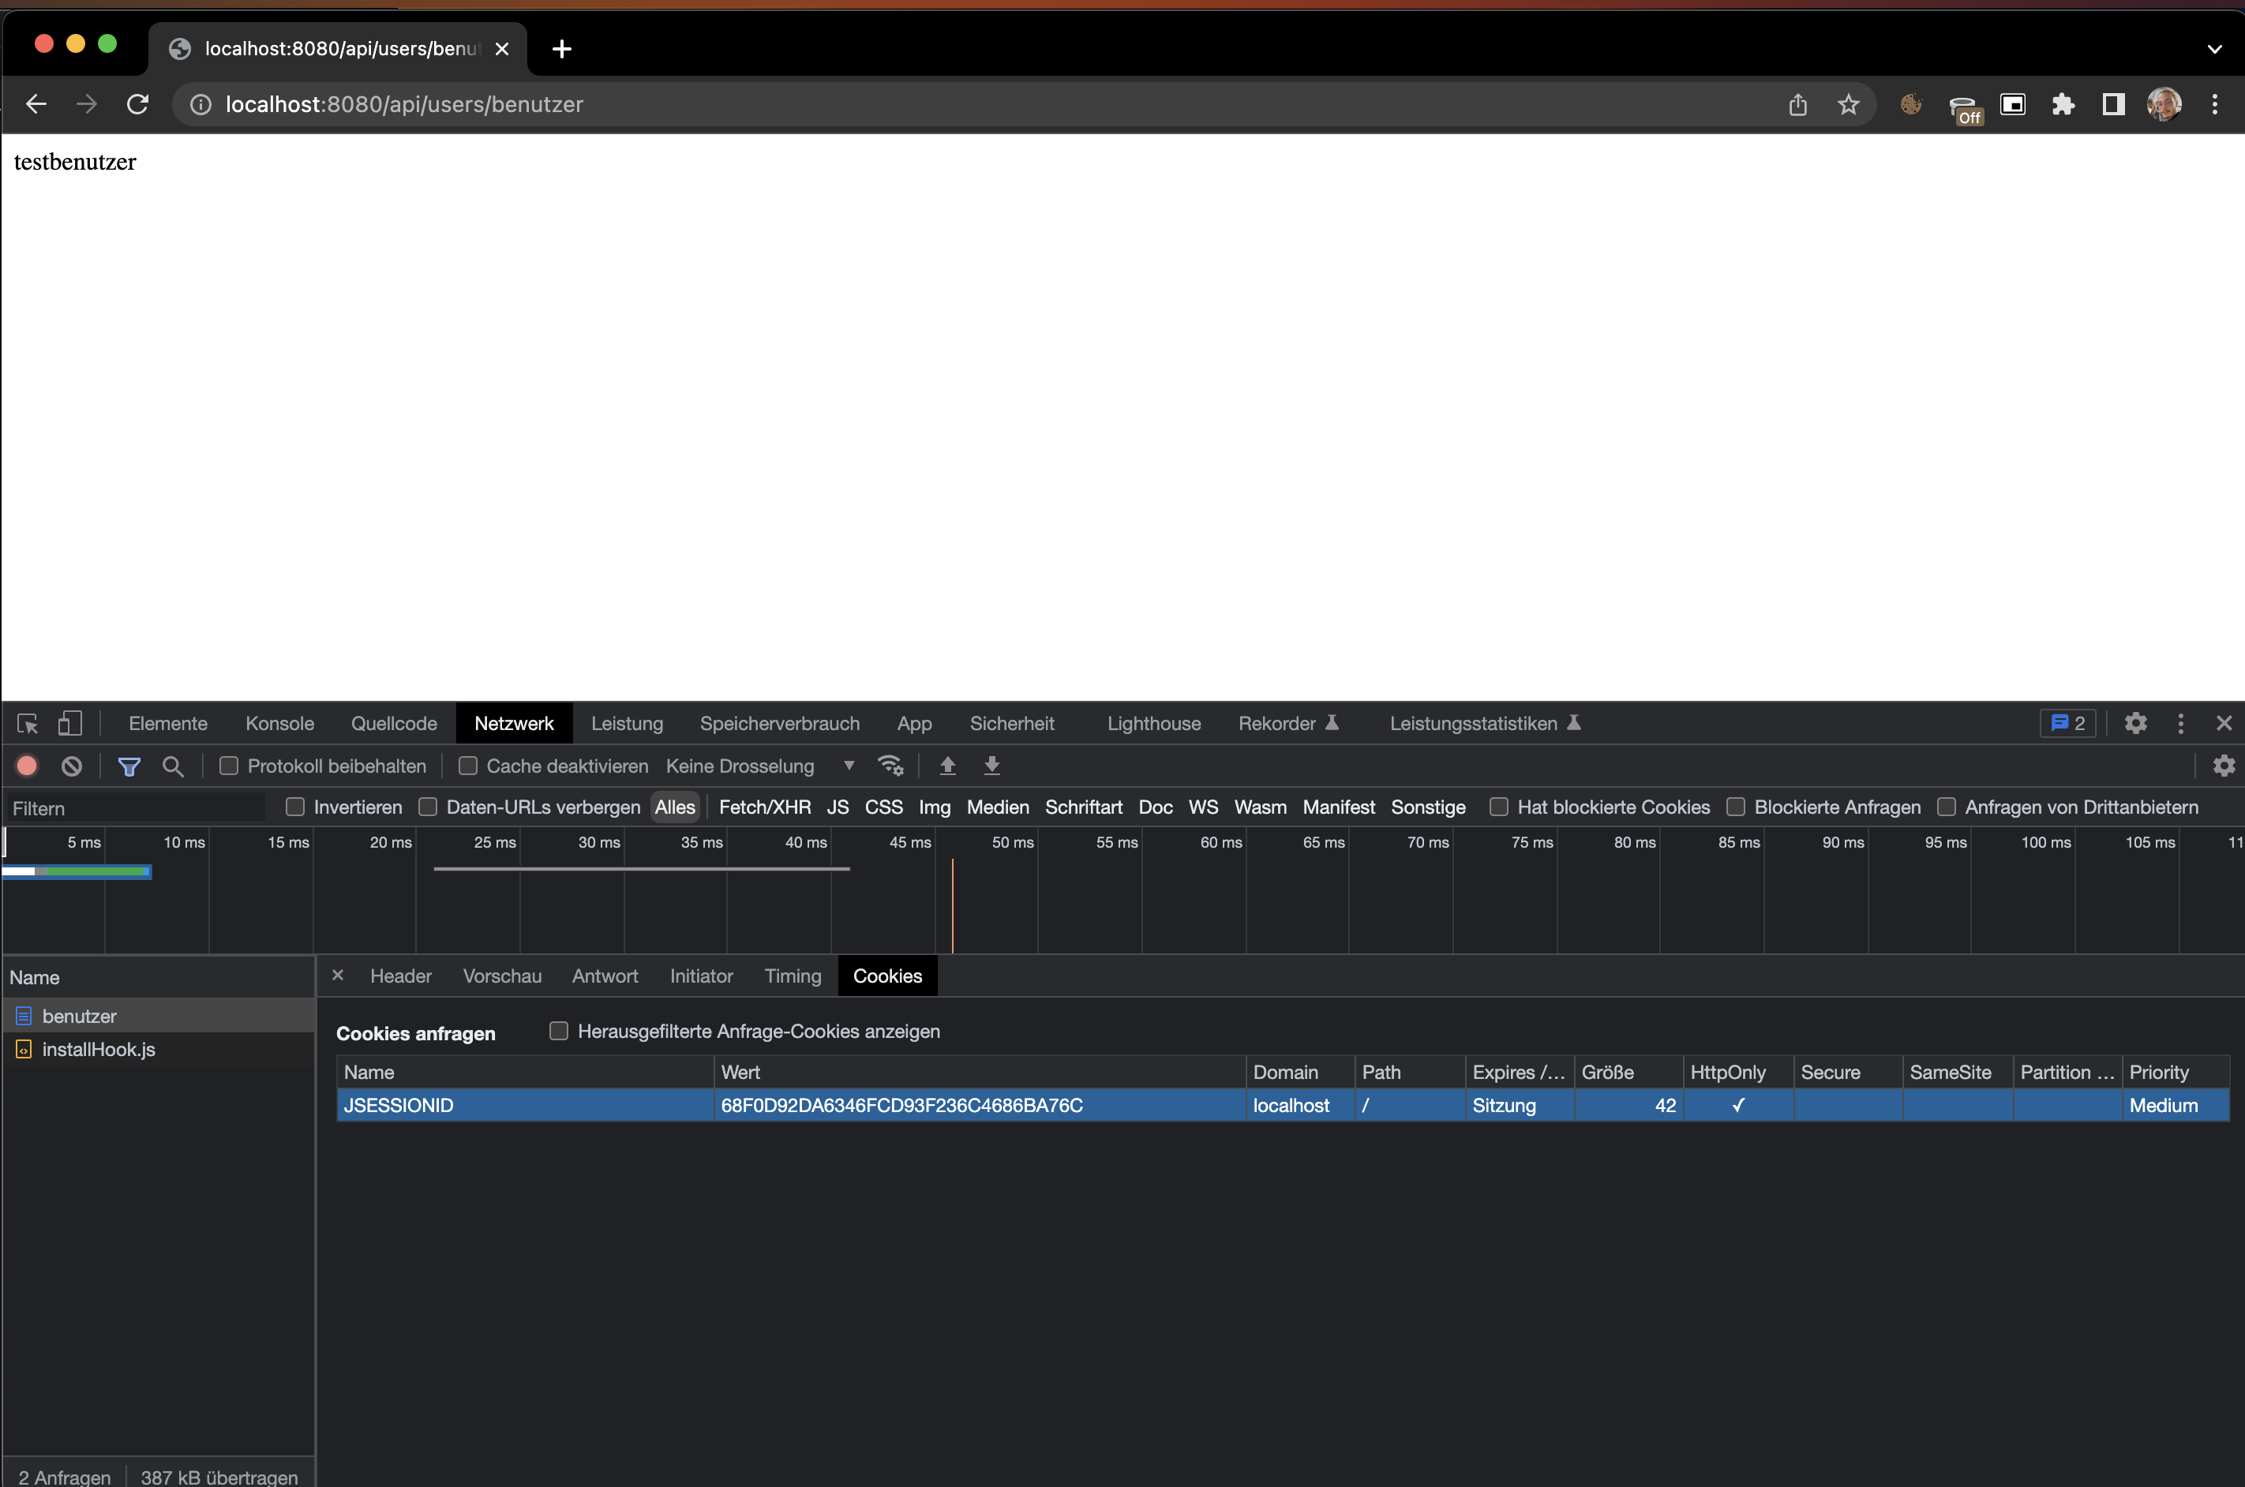Expand the tab search chevron
The width and height of the screenshot is (2245, 1487).
tap(2215, 49)
